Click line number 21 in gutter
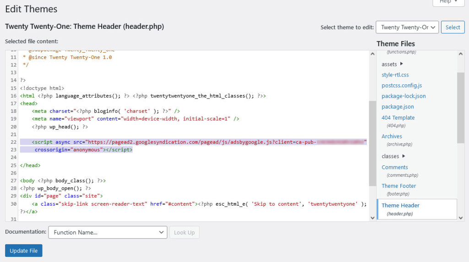Screen dimensions: 469x262 (13, 134)
